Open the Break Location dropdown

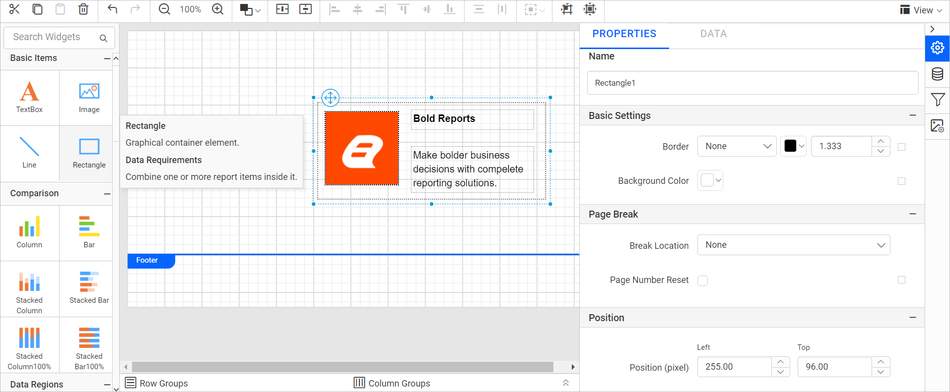[794, 245]
